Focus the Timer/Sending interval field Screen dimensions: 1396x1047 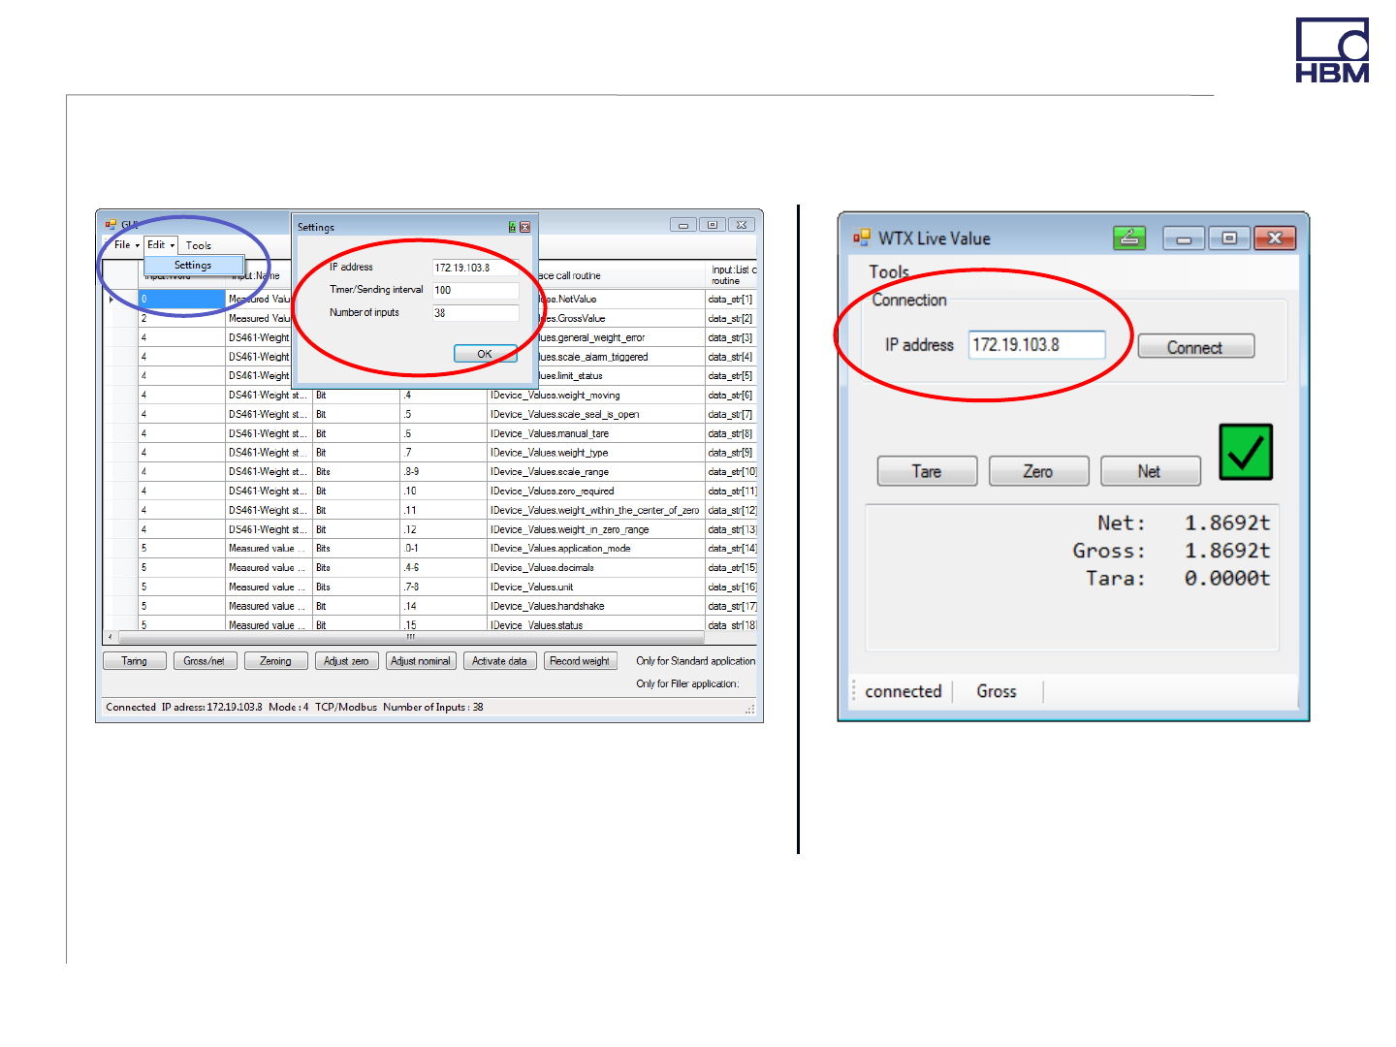click(x=475, y=290)
